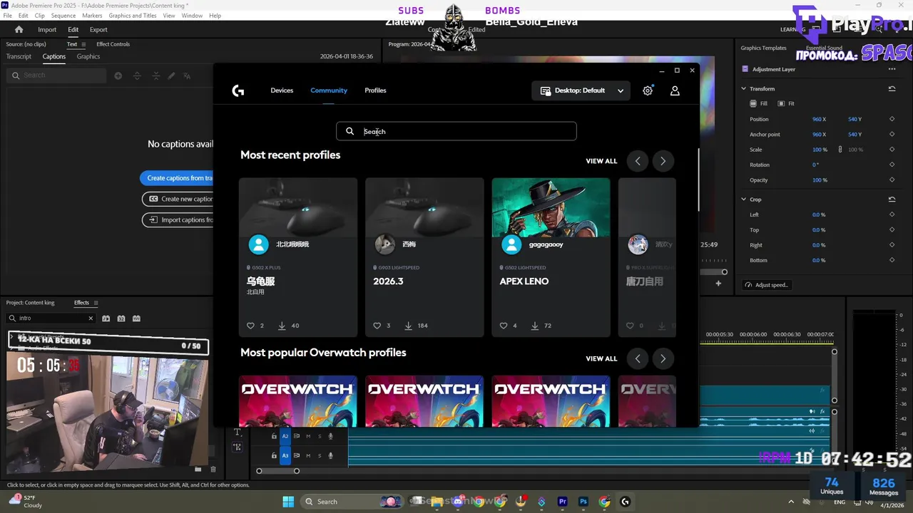The image size is (913, 513).
Task: Click the split caption segment icon
Action: click(138, 76)
